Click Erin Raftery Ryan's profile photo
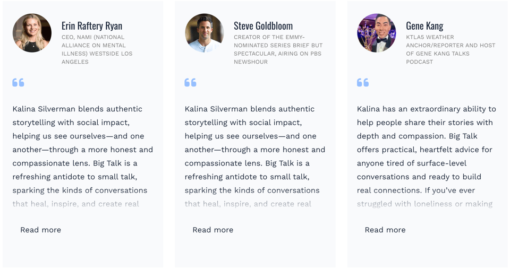The image size is (510, 269). pos(32,33)
